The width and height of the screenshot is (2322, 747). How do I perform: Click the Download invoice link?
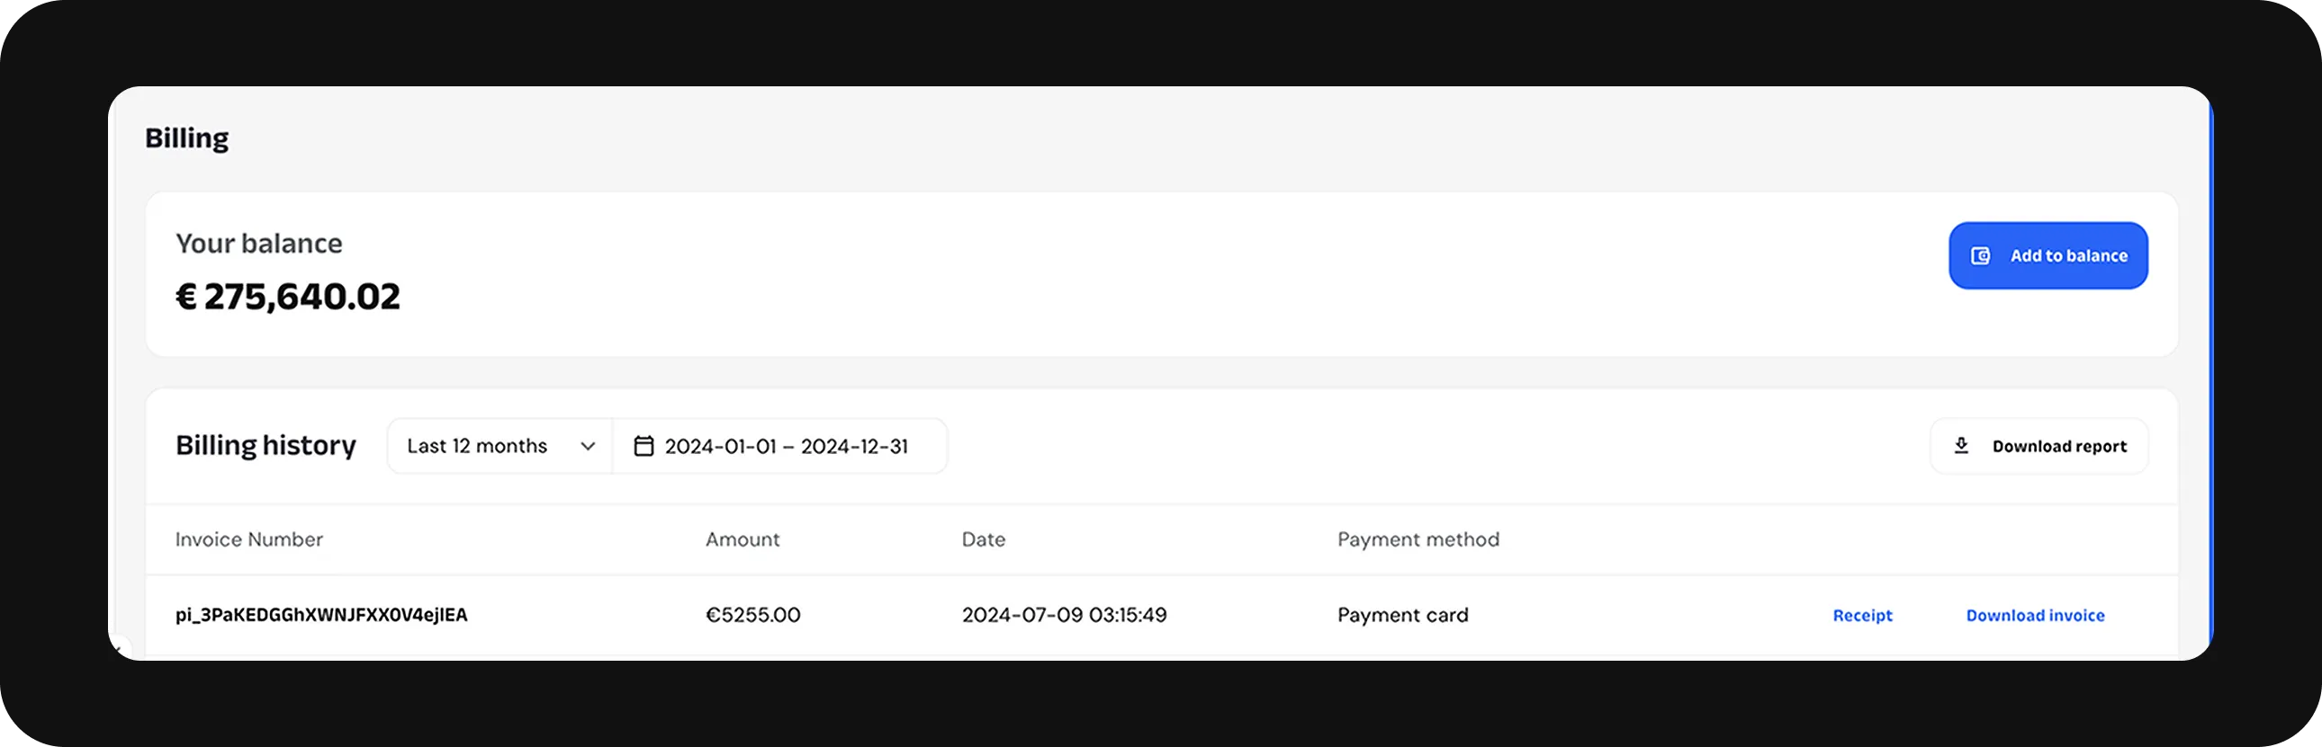click(x=2035, y=616)
